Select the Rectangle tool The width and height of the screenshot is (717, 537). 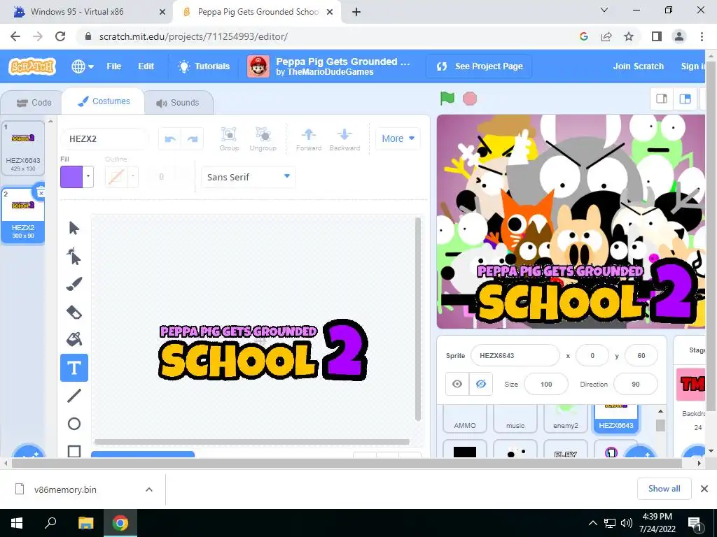point(74,450)
